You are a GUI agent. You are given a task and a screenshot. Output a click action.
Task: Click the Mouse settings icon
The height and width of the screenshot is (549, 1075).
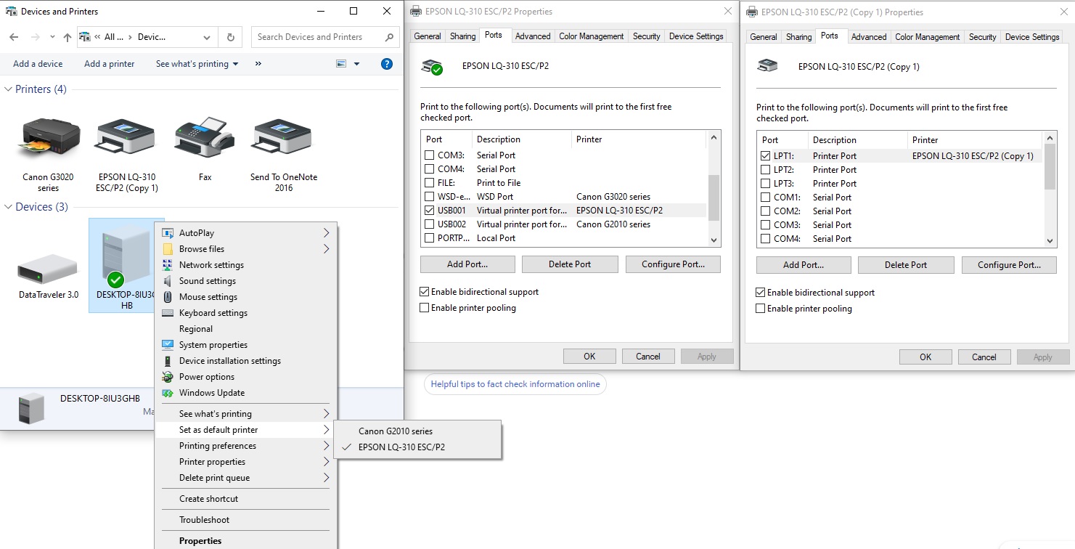pyautogui.click(x=168, y=297)
